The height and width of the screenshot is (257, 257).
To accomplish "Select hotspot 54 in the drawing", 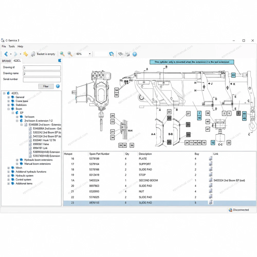I will [116, 90].
